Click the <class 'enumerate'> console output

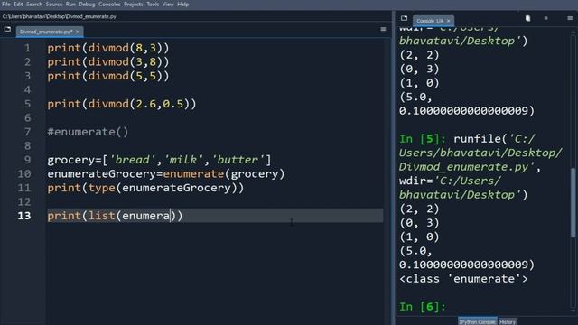pyautogui.click(x=463, y=279)
